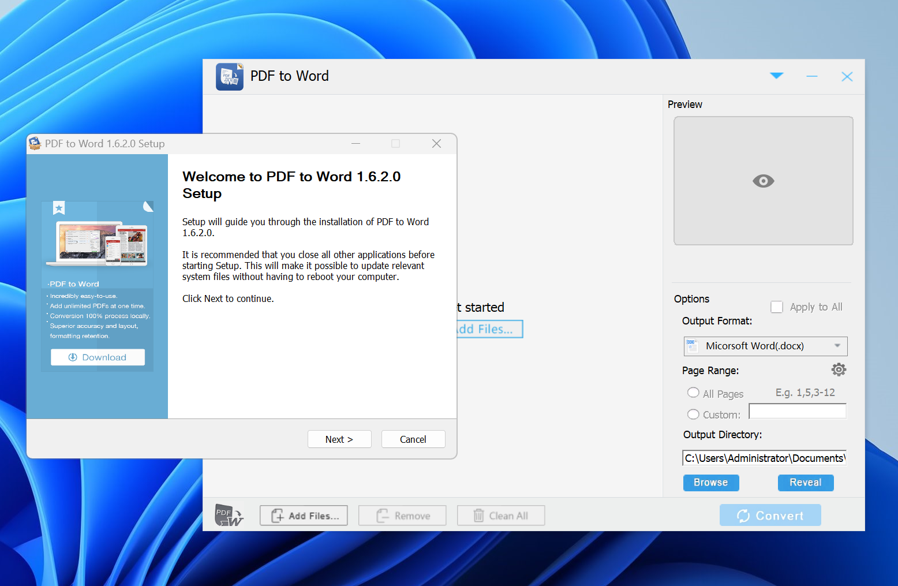
Task: Close the PDF to Word main window
Action: point(847,76)
